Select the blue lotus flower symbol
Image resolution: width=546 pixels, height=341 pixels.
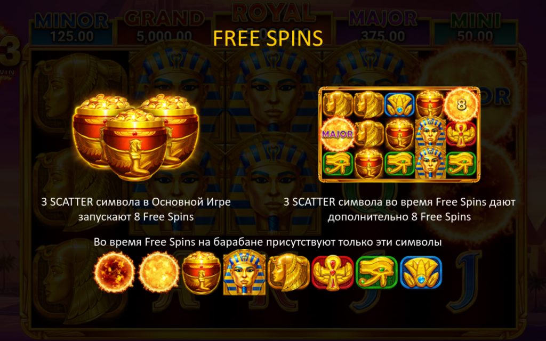421,272
